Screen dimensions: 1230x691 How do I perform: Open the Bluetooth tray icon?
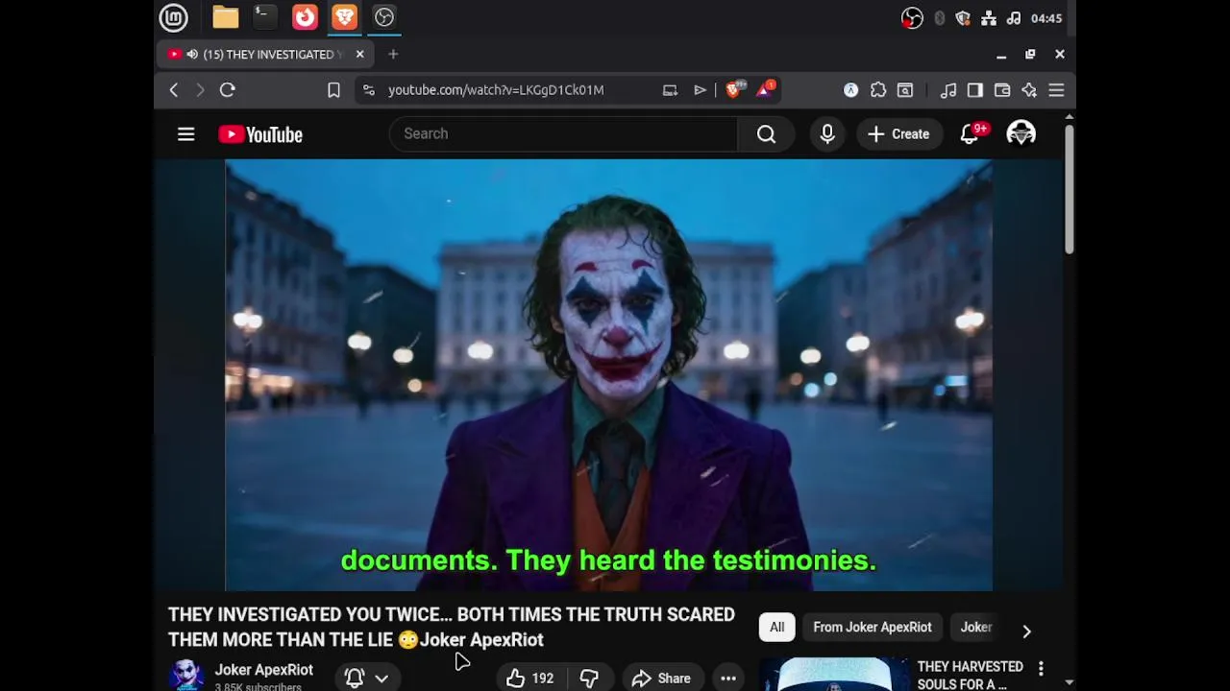[939, 18]
